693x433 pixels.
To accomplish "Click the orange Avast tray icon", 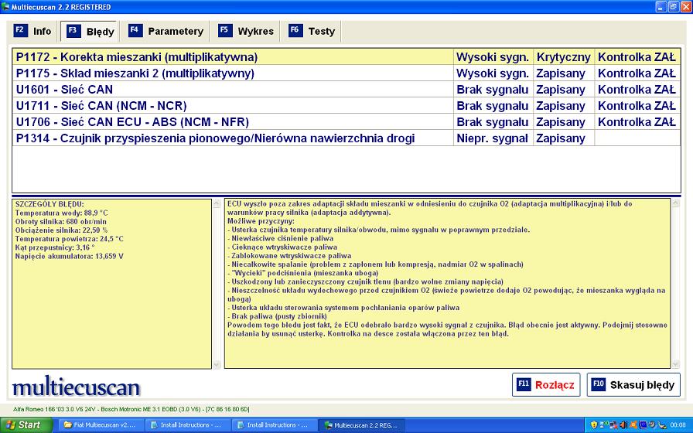I will click(x=633, y=424).
